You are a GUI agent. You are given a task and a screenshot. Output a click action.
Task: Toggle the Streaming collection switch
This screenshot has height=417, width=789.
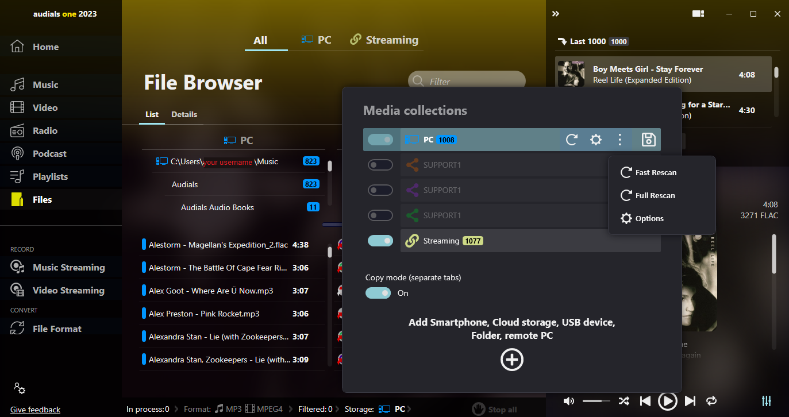[x=380, y=241]
